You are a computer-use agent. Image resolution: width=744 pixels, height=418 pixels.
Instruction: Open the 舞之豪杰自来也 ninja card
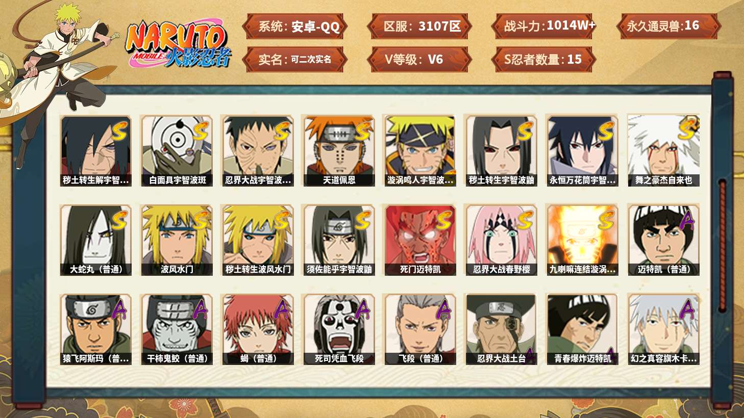[663, 150]
